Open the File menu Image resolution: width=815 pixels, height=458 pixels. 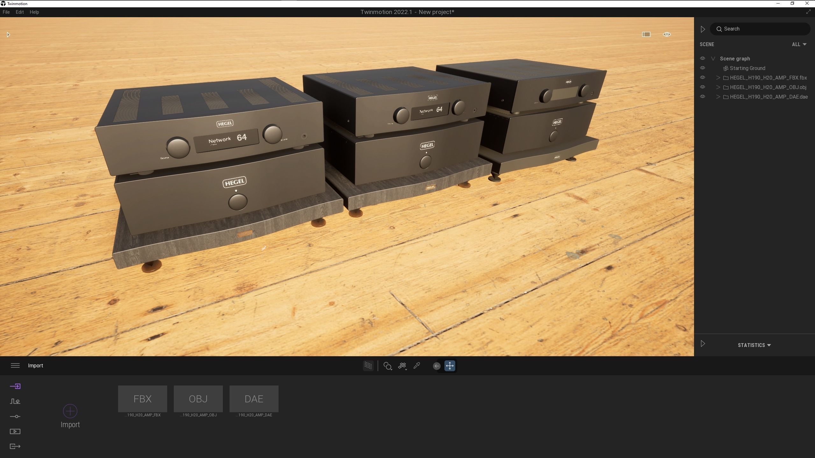[x=6, y=12]
